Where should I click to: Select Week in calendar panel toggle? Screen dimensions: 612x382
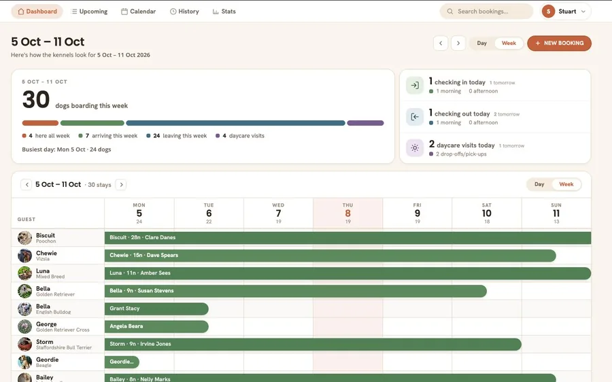point(566,184)
